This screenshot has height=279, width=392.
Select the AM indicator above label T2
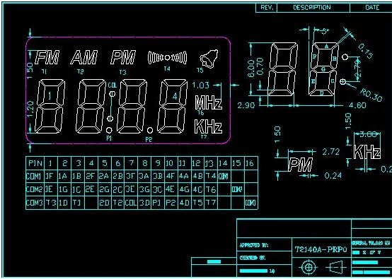point(84,57)
